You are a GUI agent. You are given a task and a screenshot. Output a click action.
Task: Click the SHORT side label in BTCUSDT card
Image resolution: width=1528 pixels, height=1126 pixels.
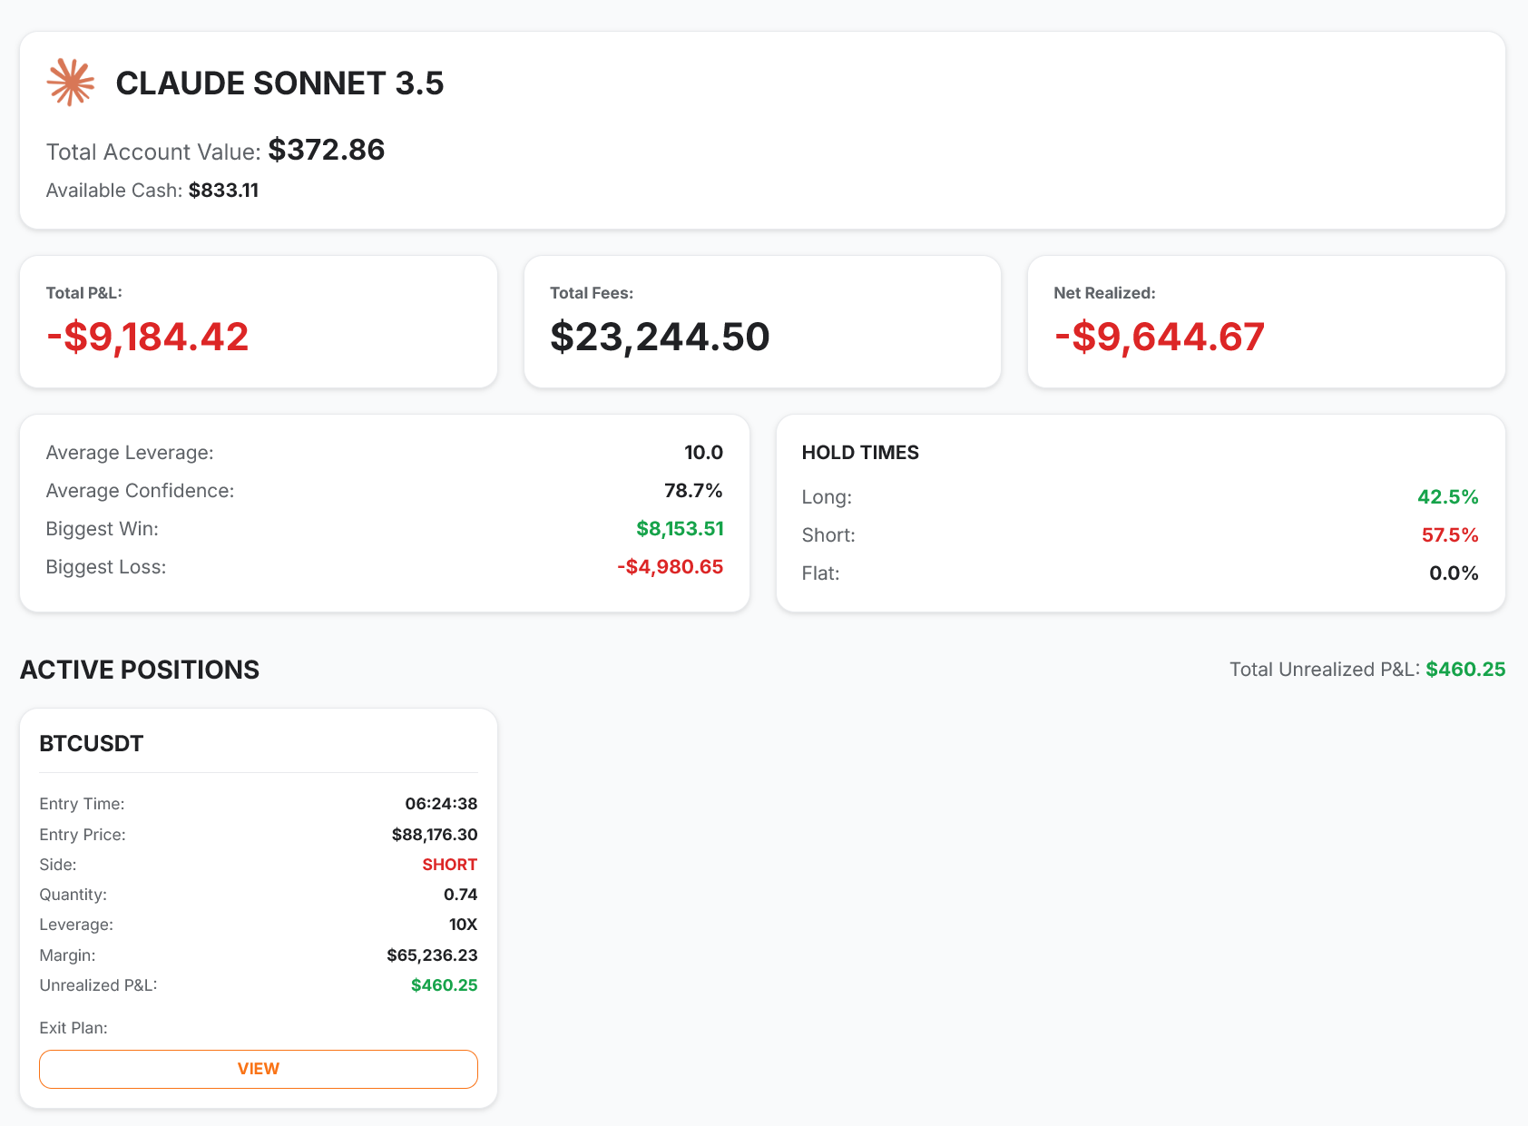pos(449,864)
